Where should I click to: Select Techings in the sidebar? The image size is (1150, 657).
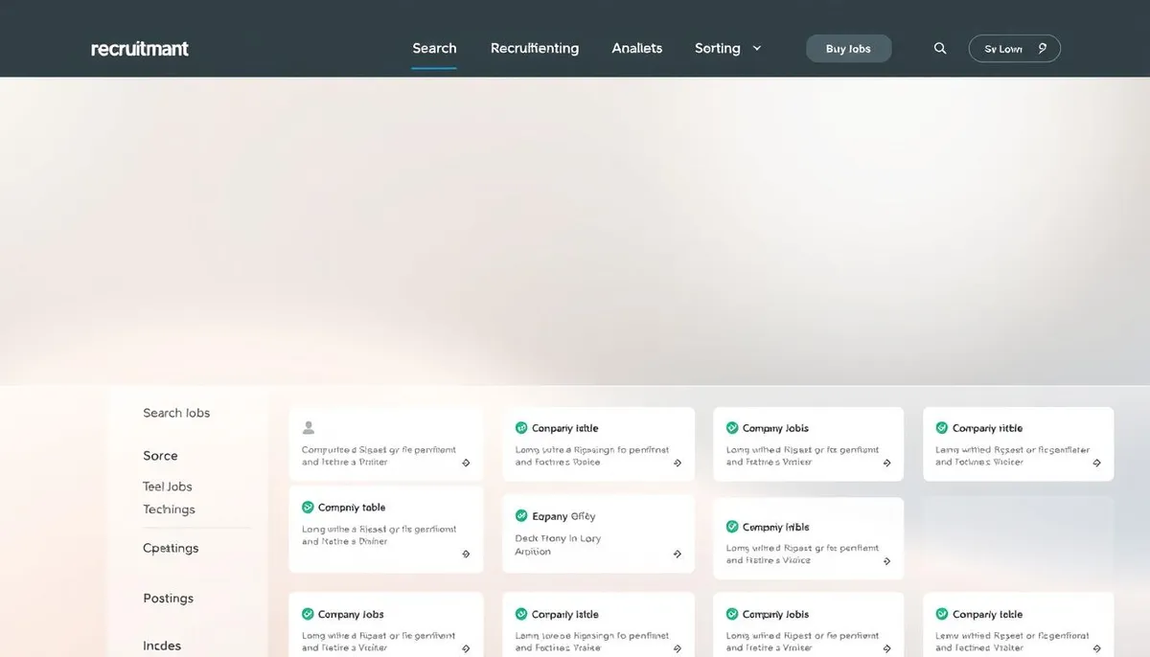(169, 510)
